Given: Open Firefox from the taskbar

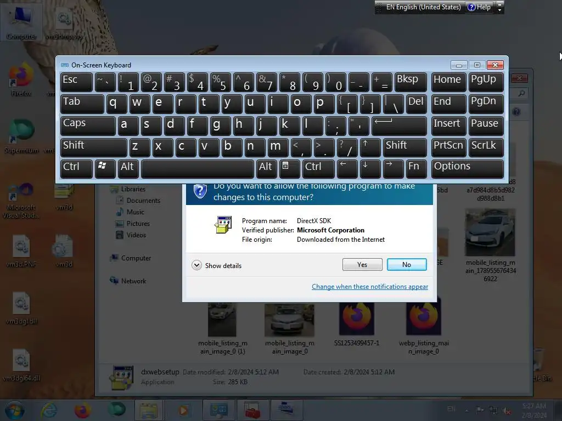Looking at the screenshot, I should [x=82, y=410].
